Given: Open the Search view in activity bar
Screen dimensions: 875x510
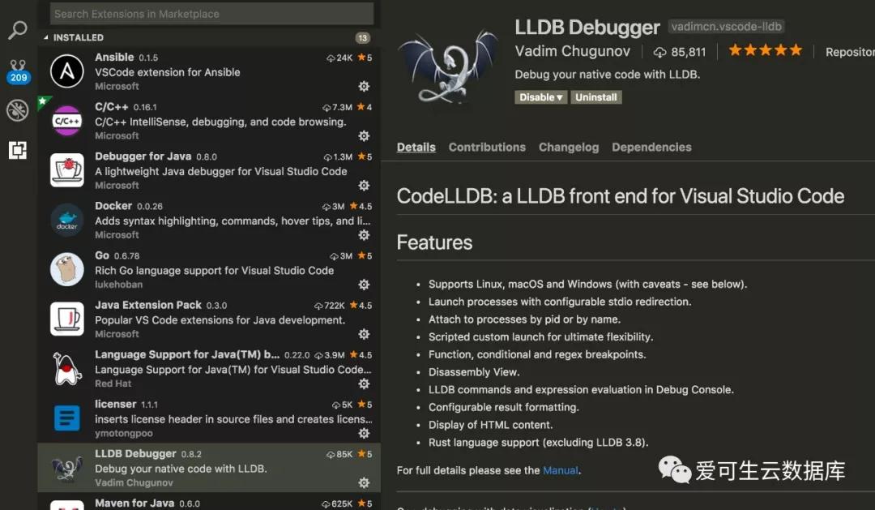Looking at the screenshot, I should tap(18, 30).
